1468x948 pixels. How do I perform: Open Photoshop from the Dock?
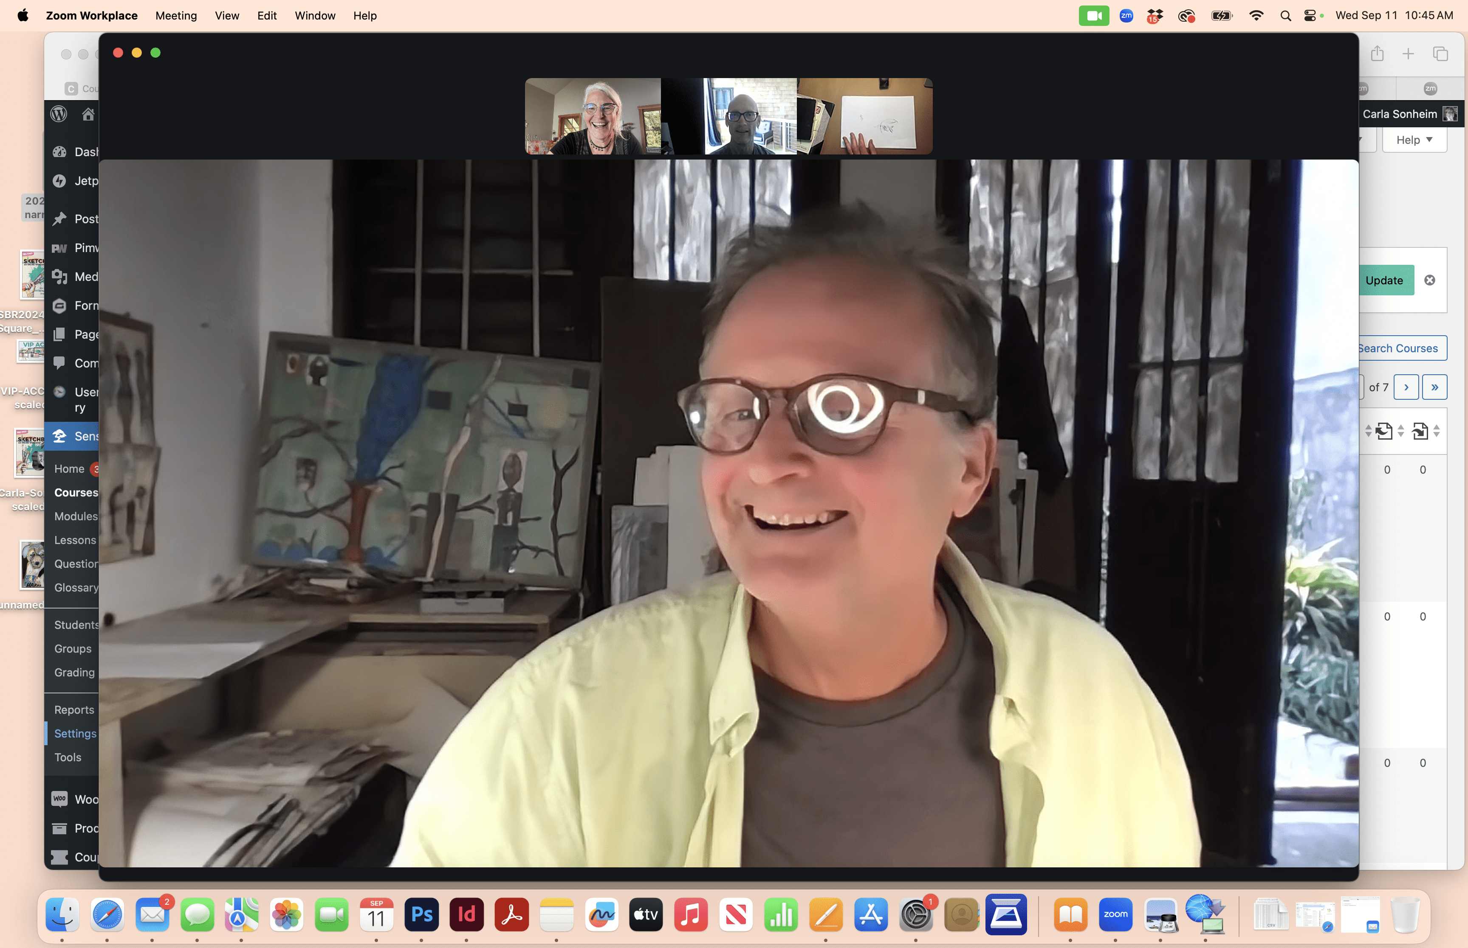[421, 914]
